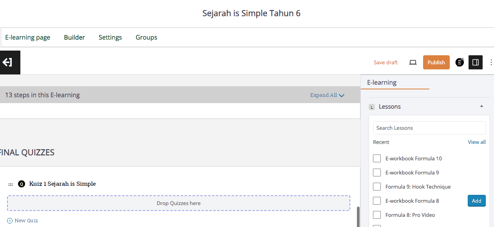Image resolution: width=494 pixels, height=227 pixels.
Task: Click into the Search Lessons field
Action: pyautogui.click(x=429, y=128)
